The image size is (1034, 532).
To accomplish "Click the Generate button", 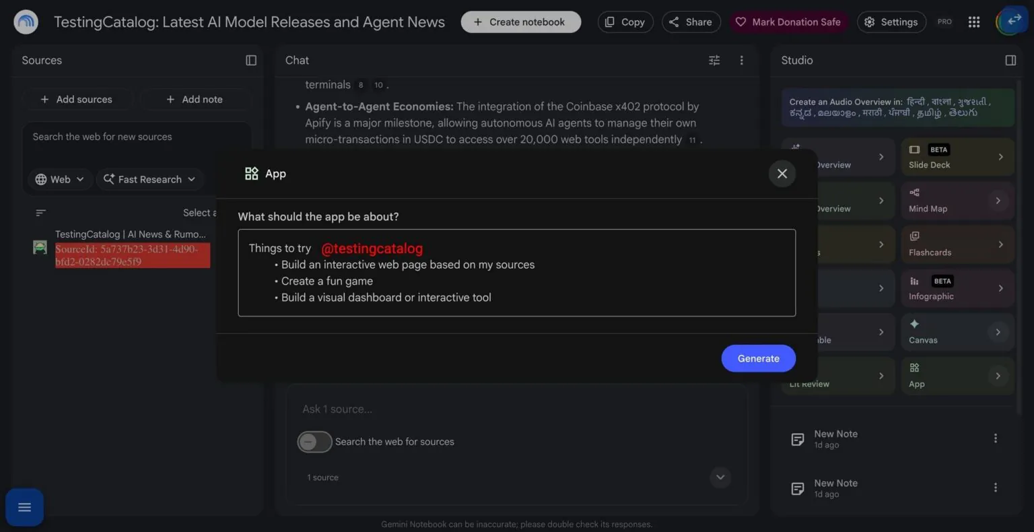I will [x=758, y=358].
